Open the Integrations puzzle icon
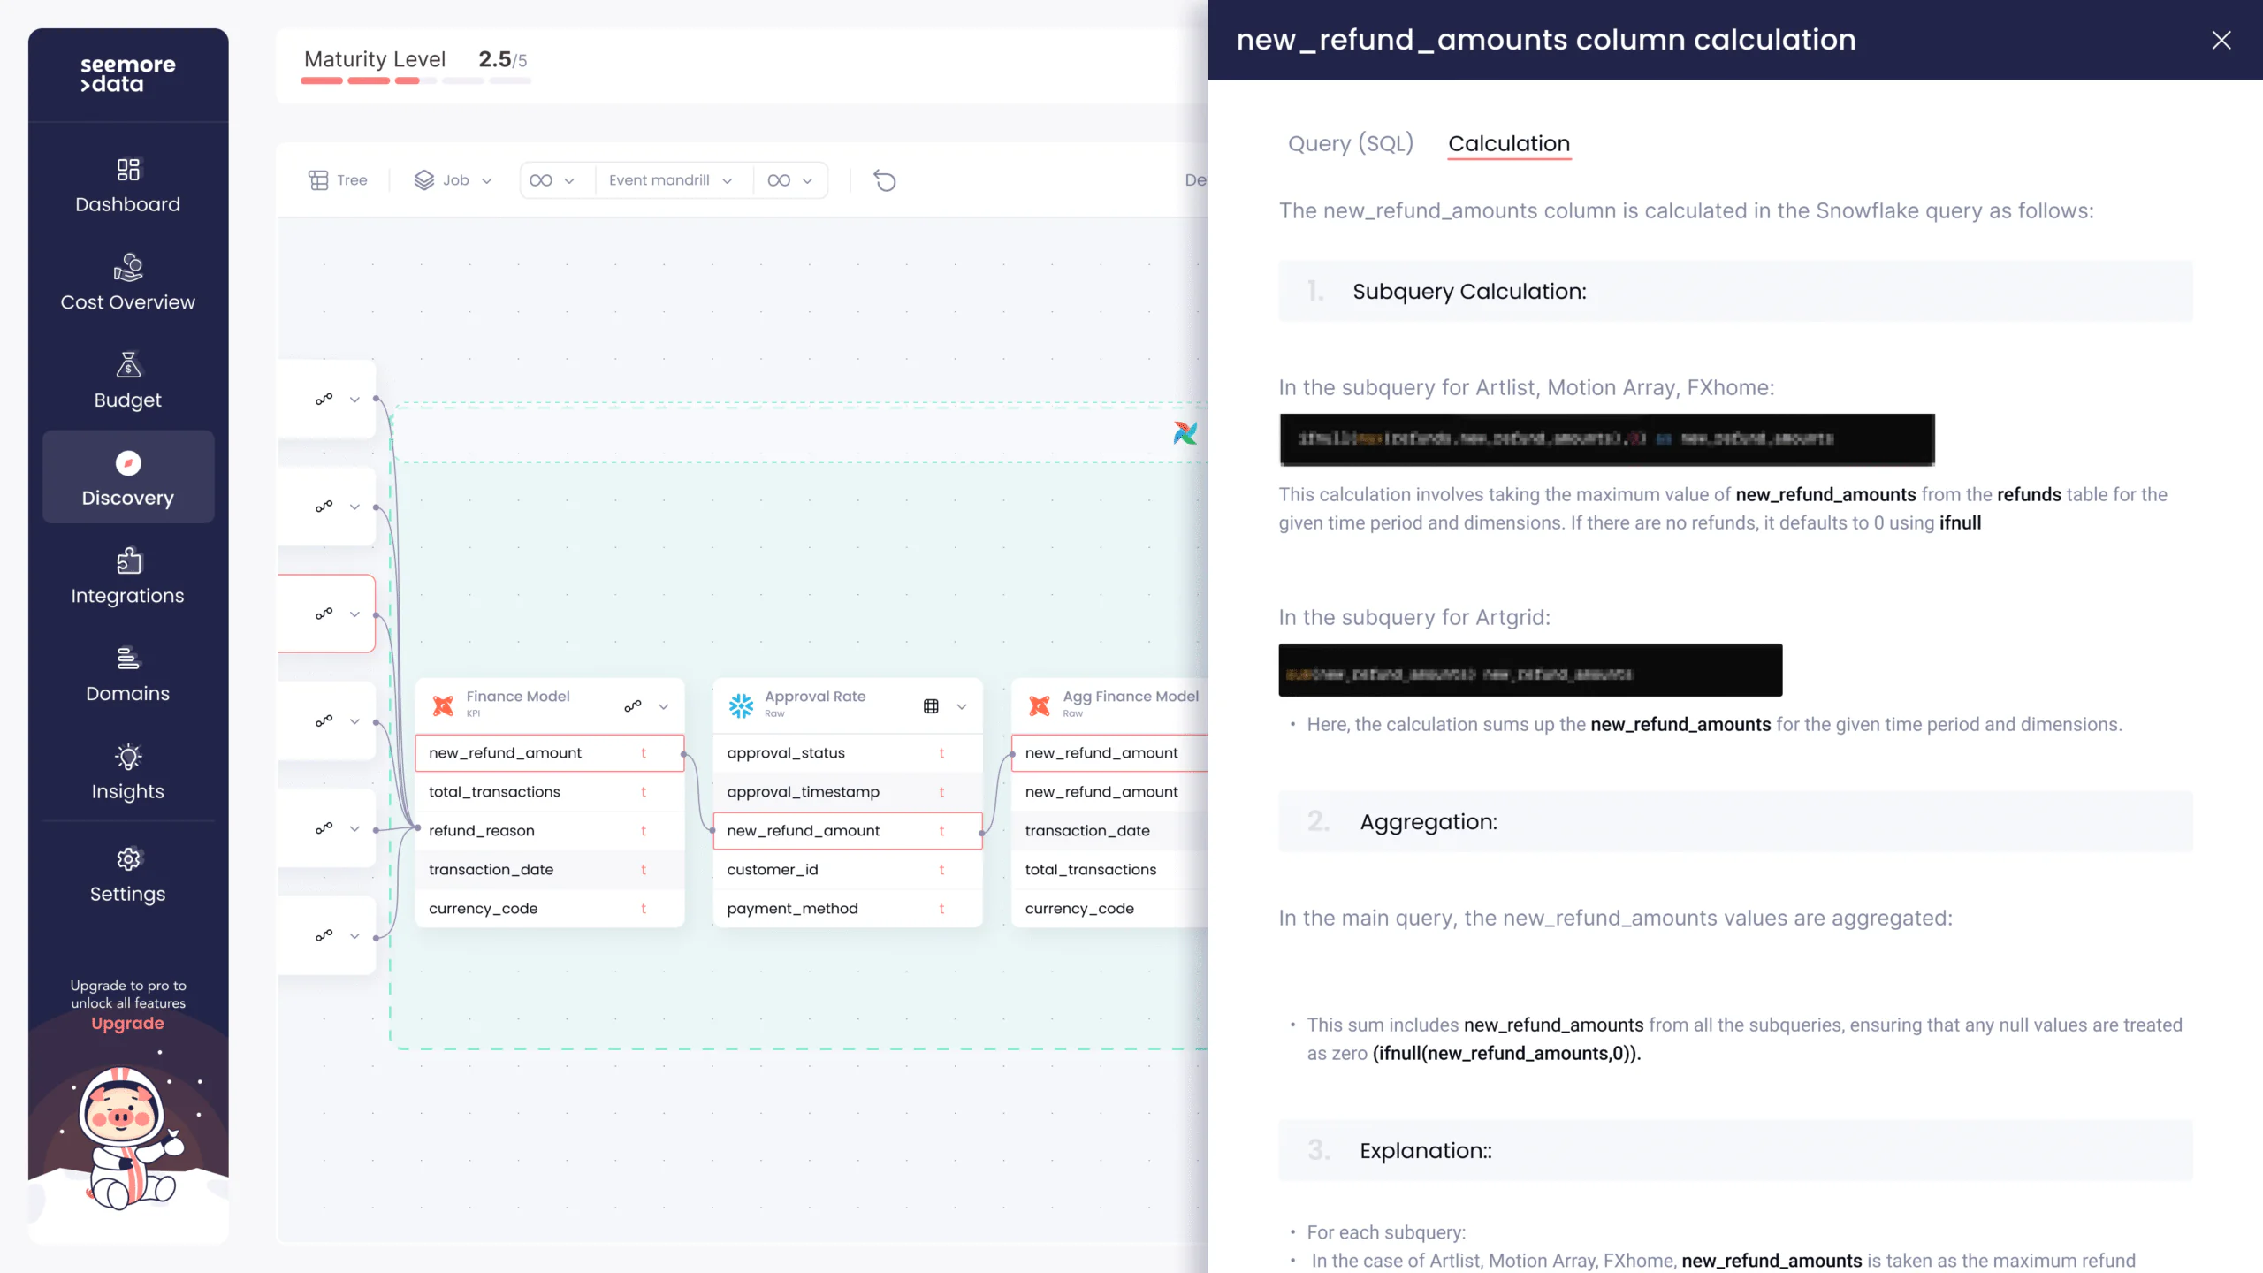The image size is (2263, 1273). click(x=128, y=560)
